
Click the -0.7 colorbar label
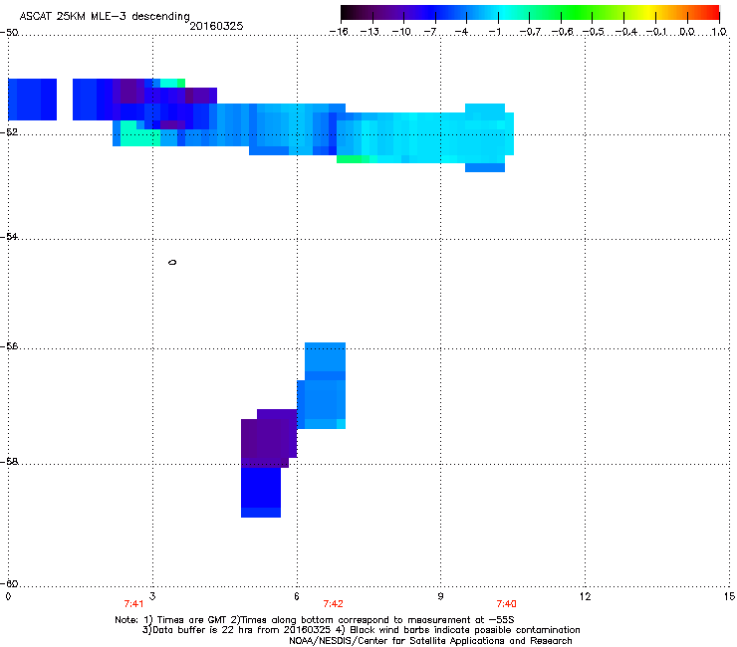click(530, 32)
